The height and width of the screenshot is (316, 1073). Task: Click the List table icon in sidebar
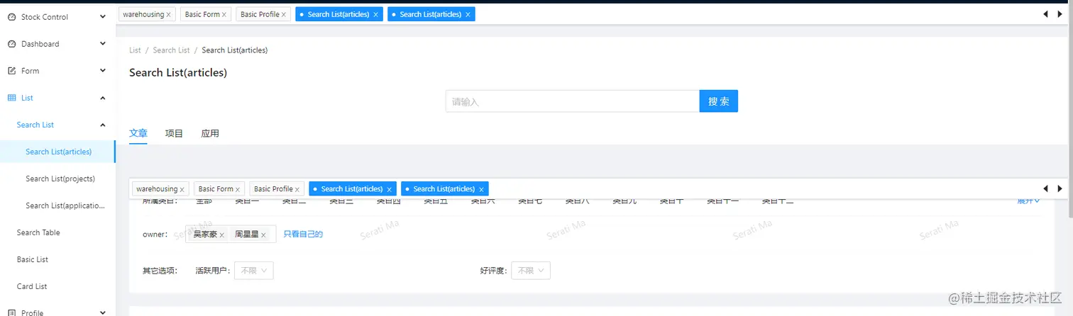[11, 98]
